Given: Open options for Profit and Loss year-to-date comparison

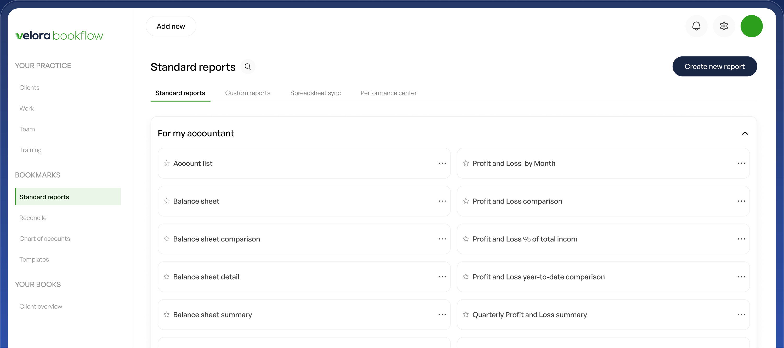Looking at the screenshot, I should coord(741,277).
